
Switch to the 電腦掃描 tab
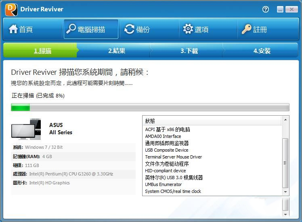click(x=91, y=29)
